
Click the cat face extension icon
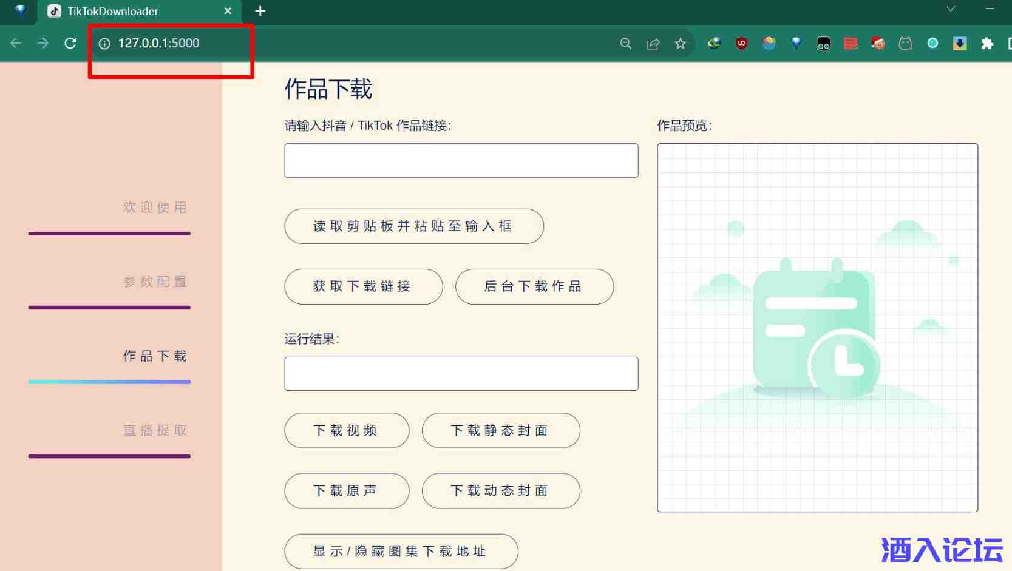point(905,43)
